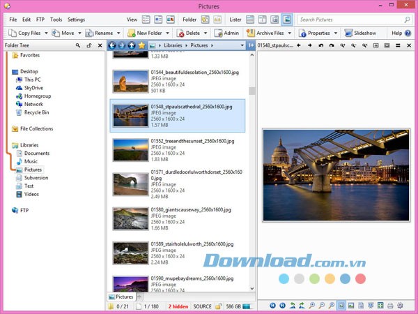The image size is (418, 314).
Task: Click blue pause button in viewer bottom bar
Action: (x=283, y=306)
